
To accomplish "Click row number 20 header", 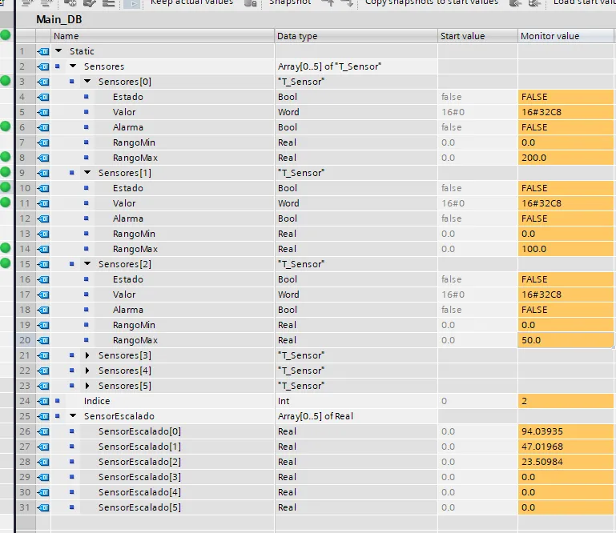I will click(25, 340).
